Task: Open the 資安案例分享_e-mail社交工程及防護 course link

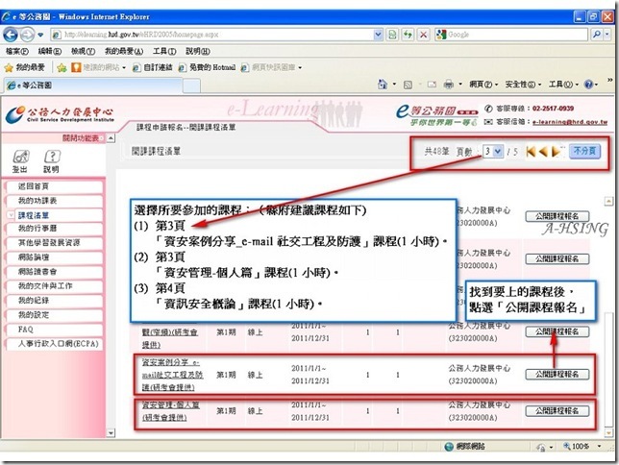Action: point(172,375)
